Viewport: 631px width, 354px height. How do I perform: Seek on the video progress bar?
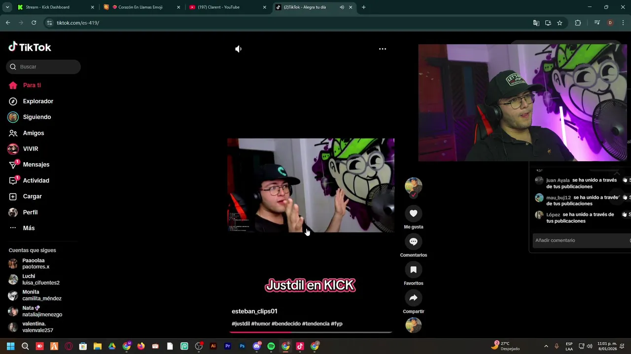pos(311,332)
